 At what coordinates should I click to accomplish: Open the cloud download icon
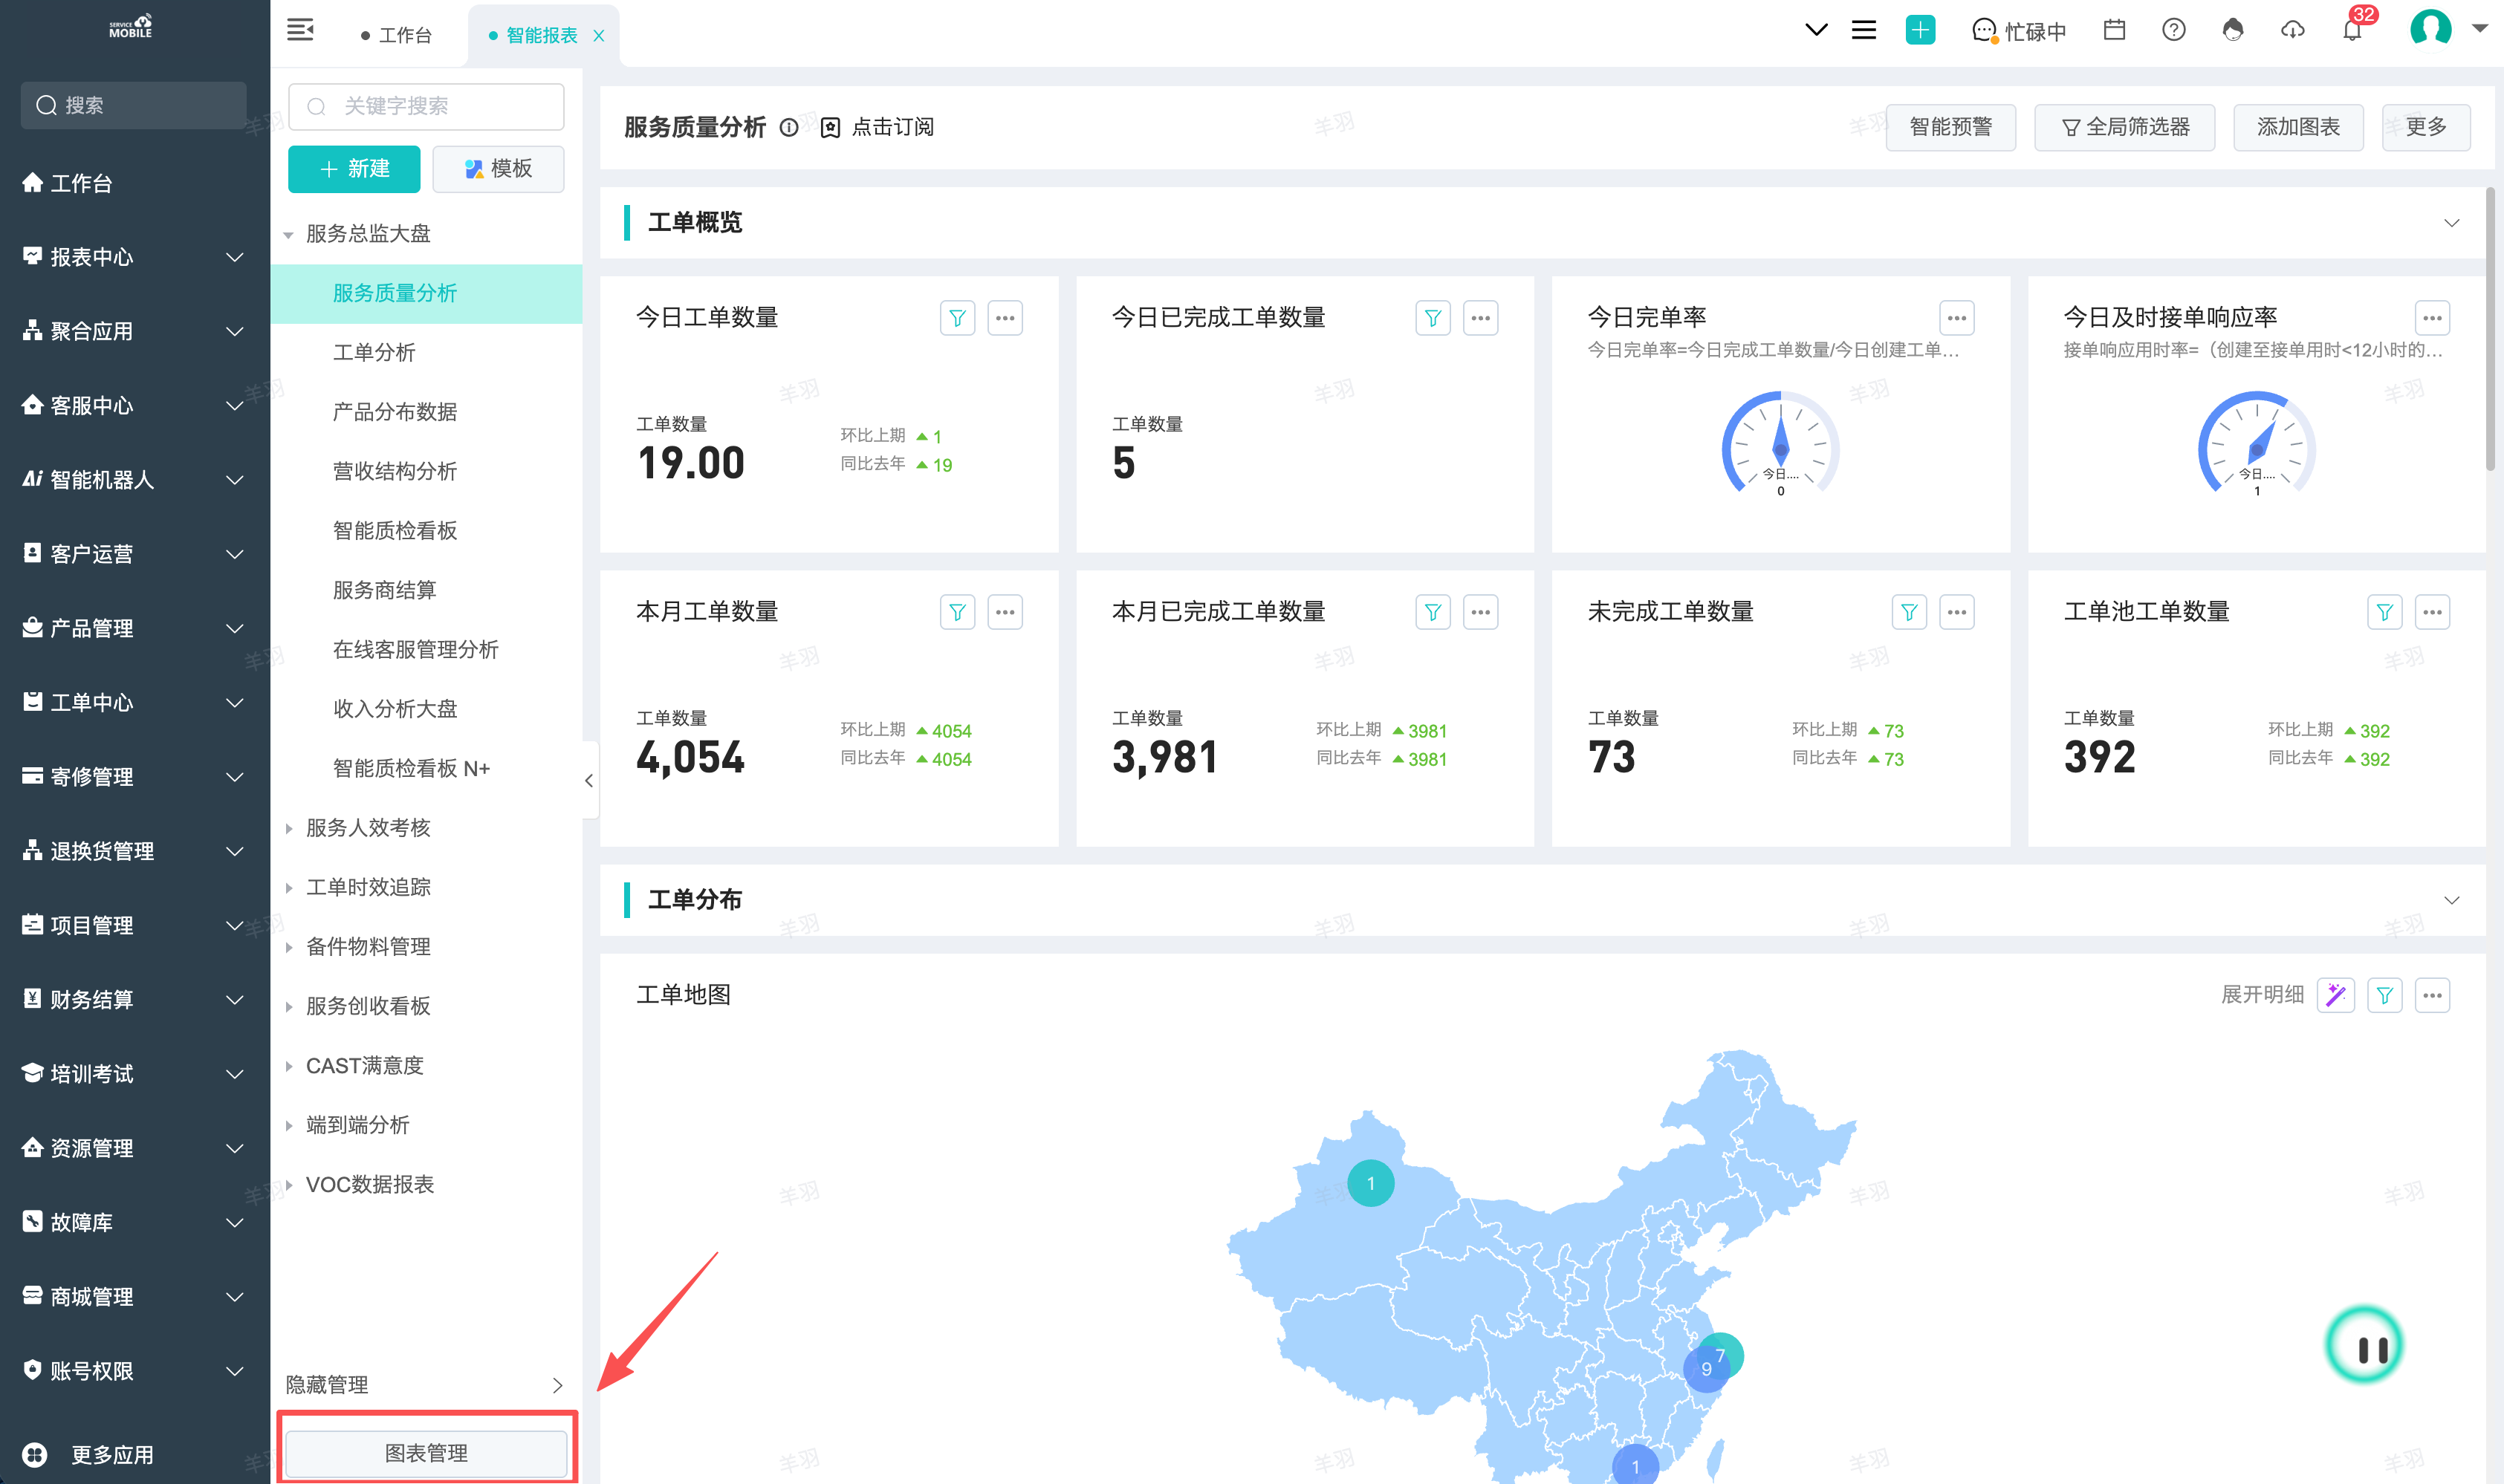2292,30
